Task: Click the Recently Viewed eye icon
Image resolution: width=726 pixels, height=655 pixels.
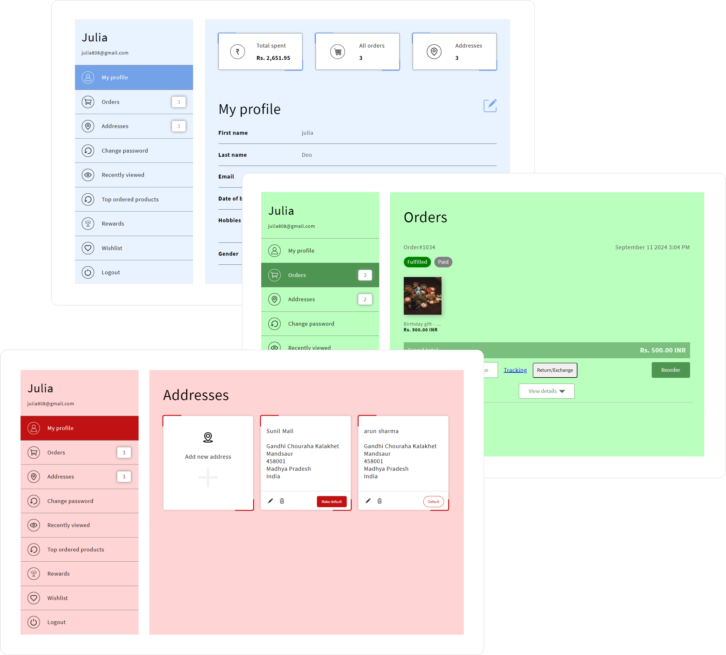Action: click(88, 174)
